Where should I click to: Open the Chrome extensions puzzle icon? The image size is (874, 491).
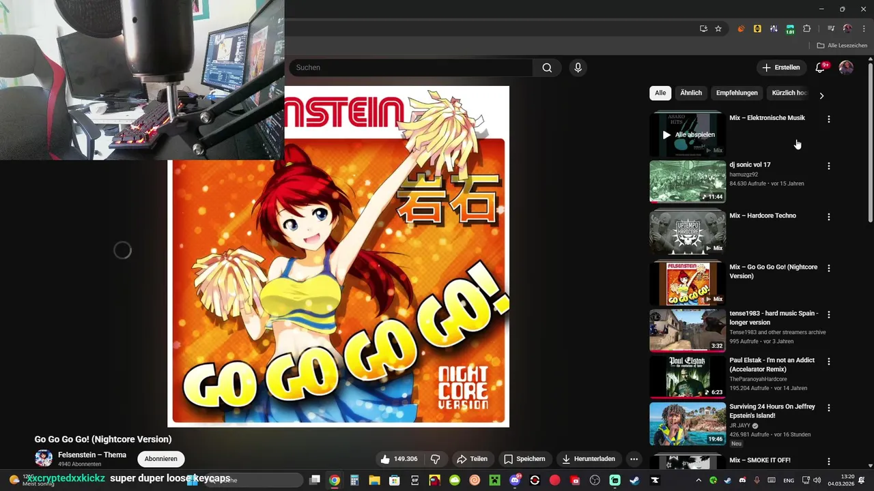806,29
